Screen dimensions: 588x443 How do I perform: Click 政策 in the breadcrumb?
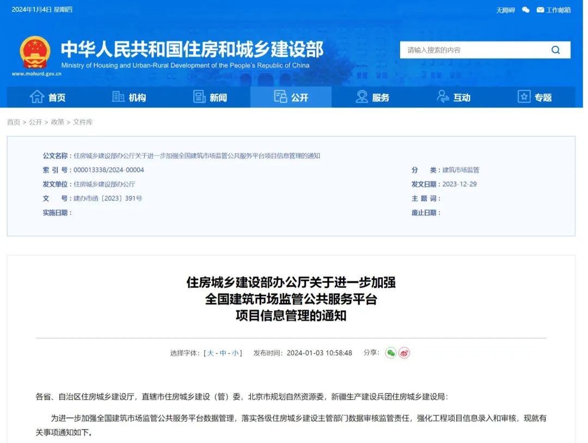point(57,122)
